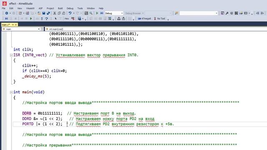Click the Find in Files magnifier icon

click(x=91, y=13)
